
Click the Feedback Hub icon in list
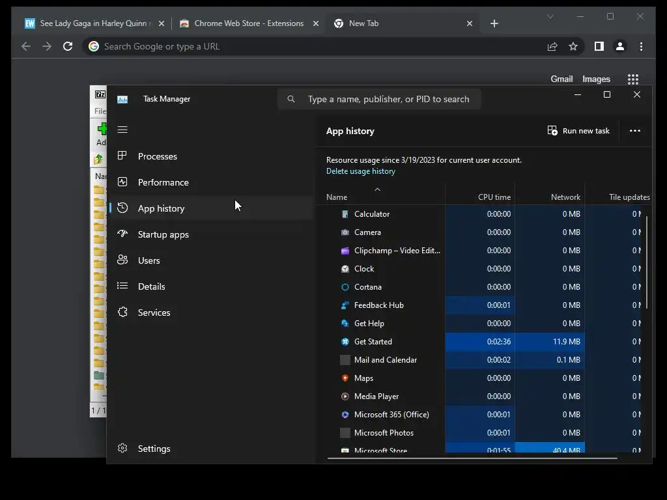[345, 305]
